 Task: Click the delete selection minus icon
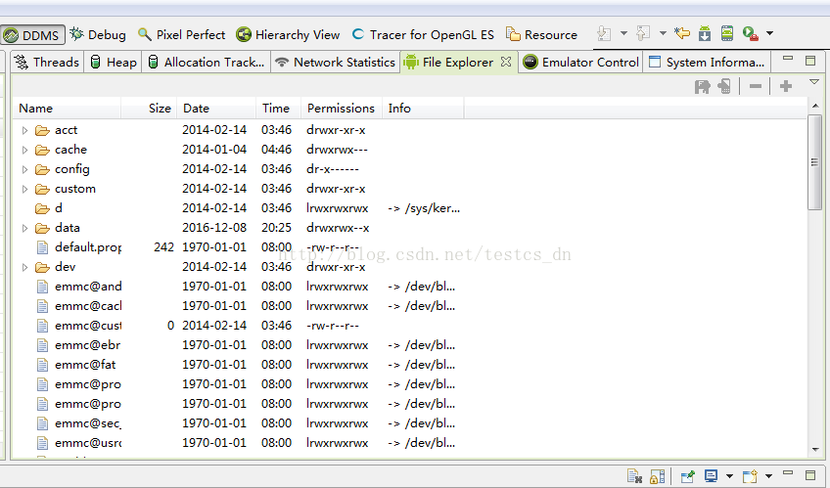756,86
